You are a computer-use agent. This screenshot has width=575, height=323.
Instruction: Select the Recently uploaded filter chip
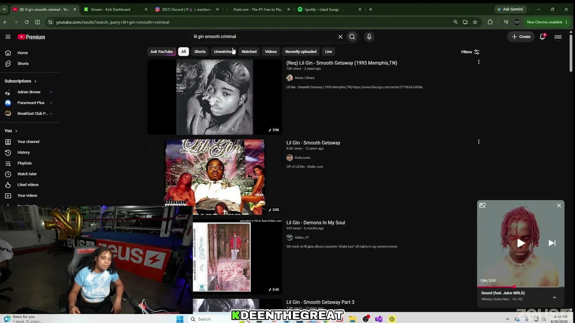click(x=301, y=52)
